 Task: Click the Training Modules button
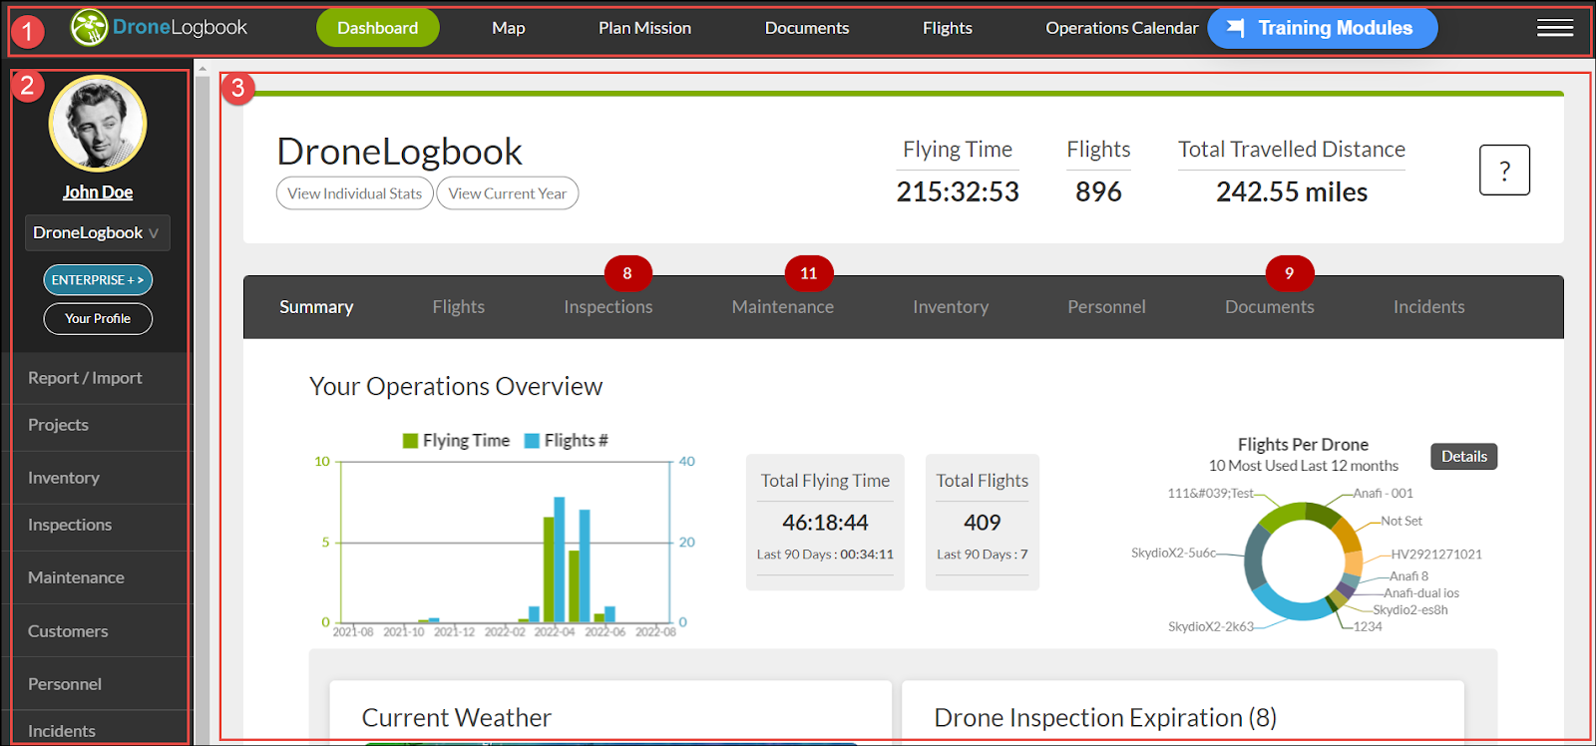pyautogui.click(x=1323, y=28)
